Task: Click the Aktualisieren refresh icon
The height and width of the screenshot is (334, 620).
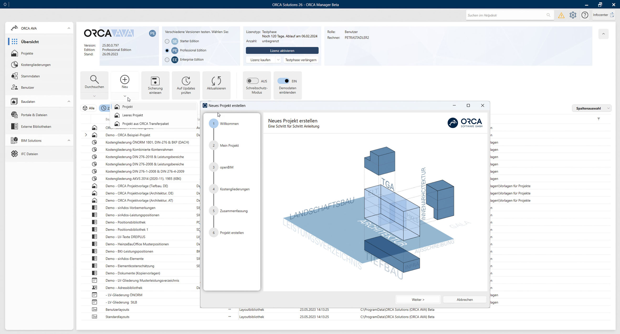Action: [216, 81]
